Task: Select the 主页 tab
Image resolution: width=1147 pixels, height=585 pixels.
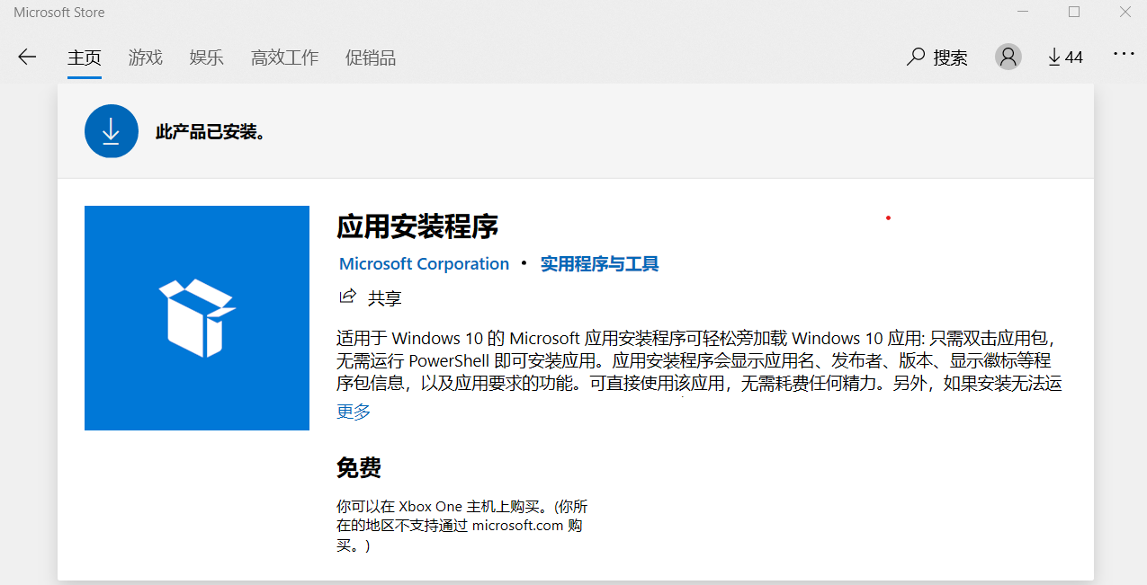Action: pyautogui.click(x=85, y=57)
